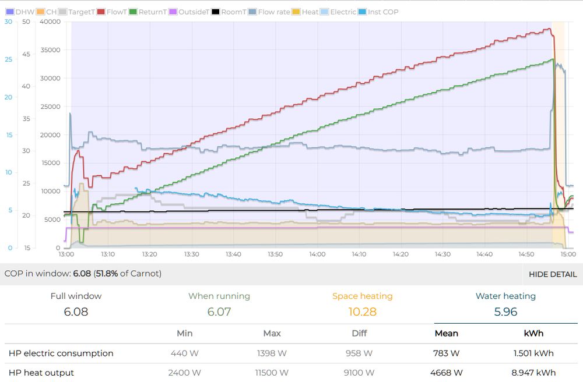The image size is (583, 382).
Task: Click the 1398 W maximum electric cell
Action: tap(272, 353)
